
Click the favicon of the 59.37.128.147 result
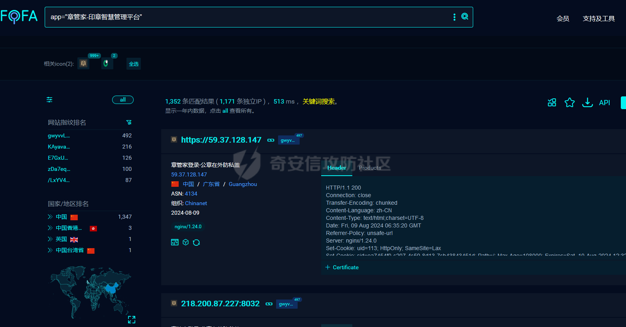tap(174, 139)
